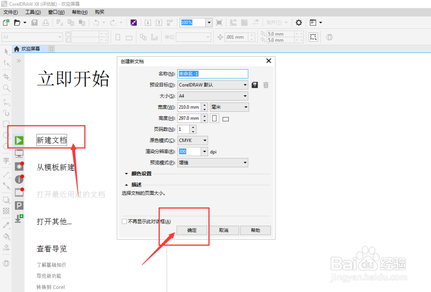Increase 宽度 using the up stepper arrow
The width and height of the screenshot is (431, 292).
coord(204,105)
